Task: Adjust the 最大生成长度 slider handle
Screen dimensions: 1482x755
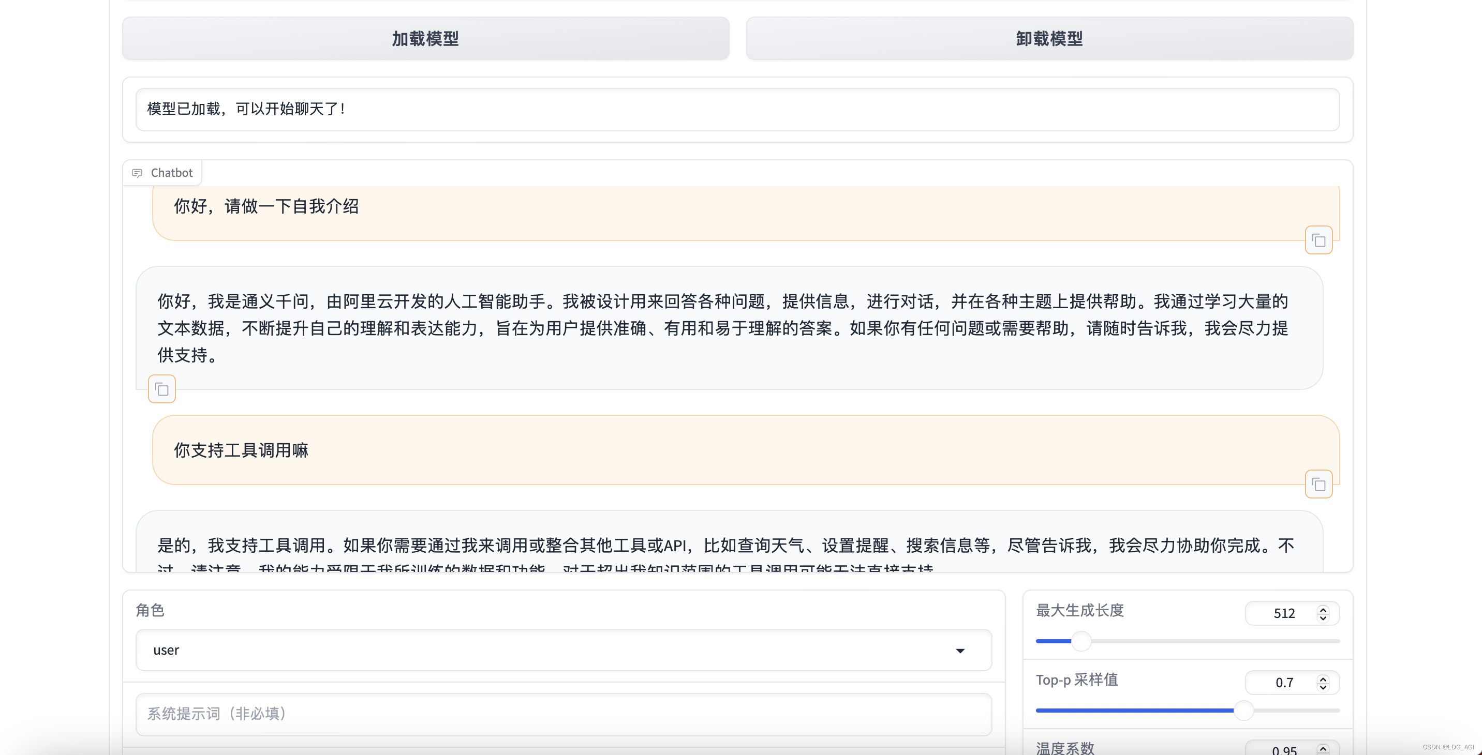Action: 1081,641
